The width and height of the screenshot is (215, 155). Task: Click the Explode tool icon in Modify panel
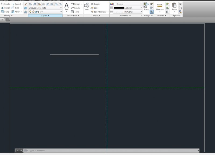(x=26, y=8)
